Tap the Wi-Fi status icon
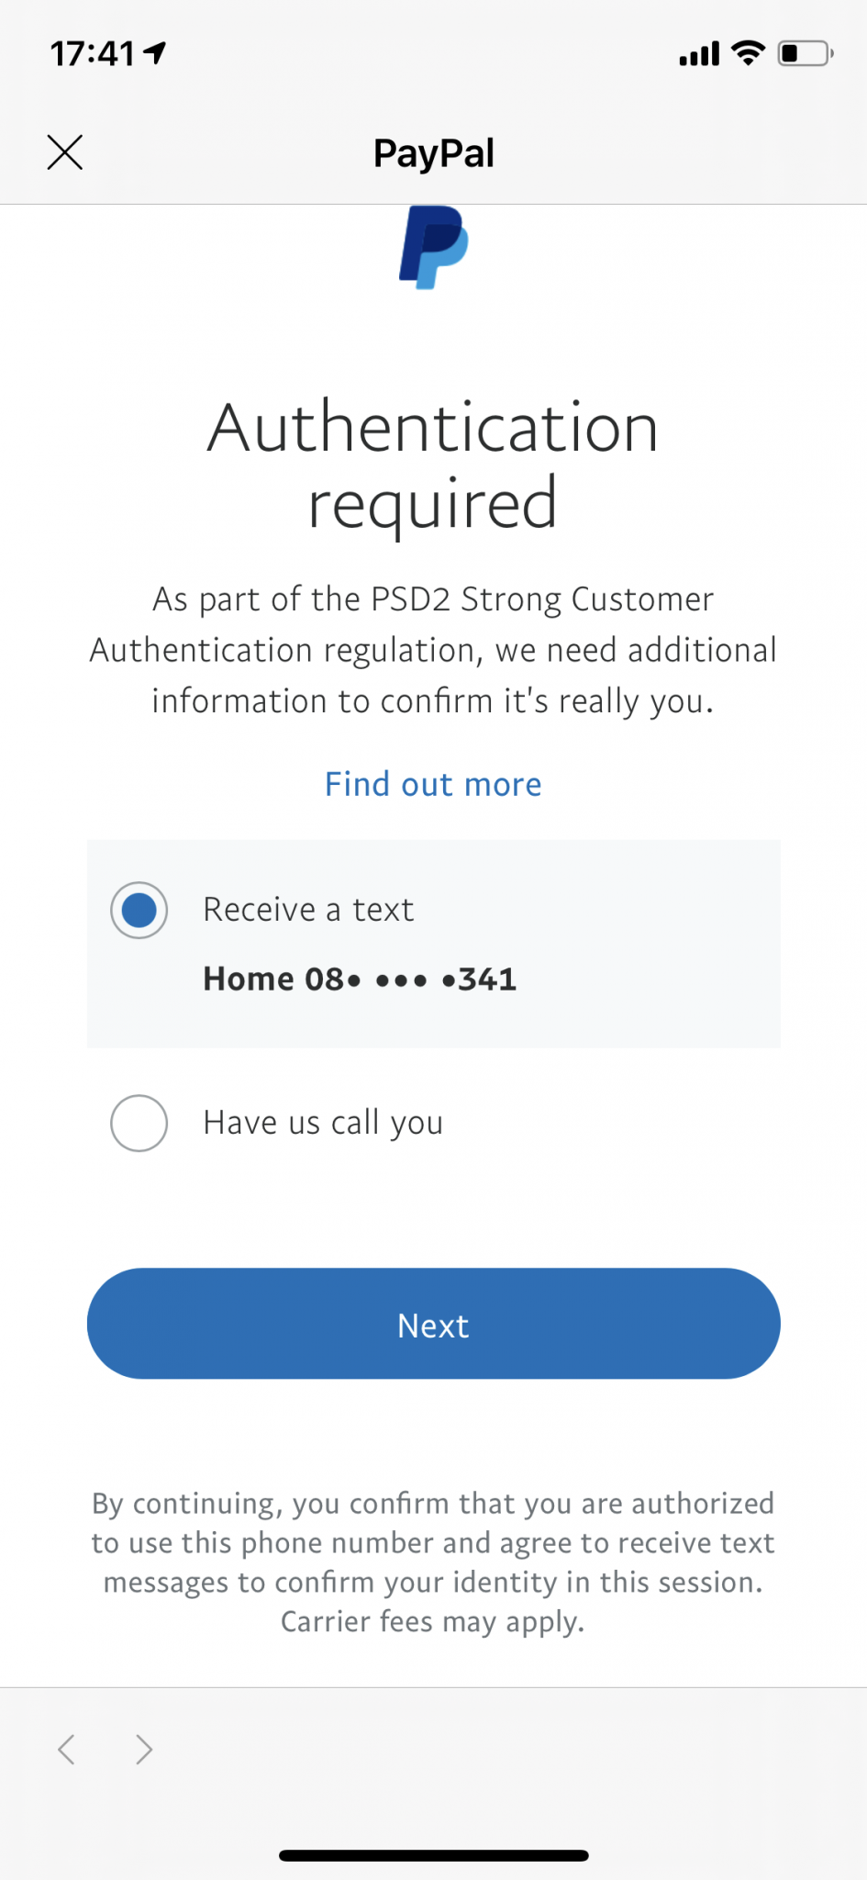Viewport: 867px width, 1880px height. (x=749, y=54)
